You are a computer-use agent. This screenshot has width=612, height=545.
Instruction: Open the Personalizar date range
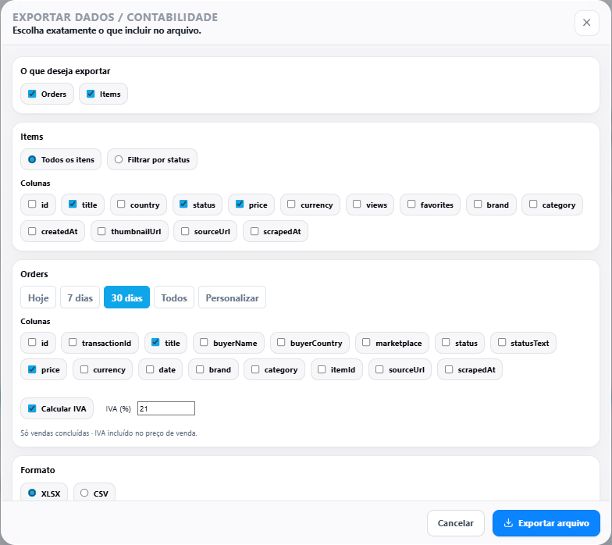[x=233, y=297]
